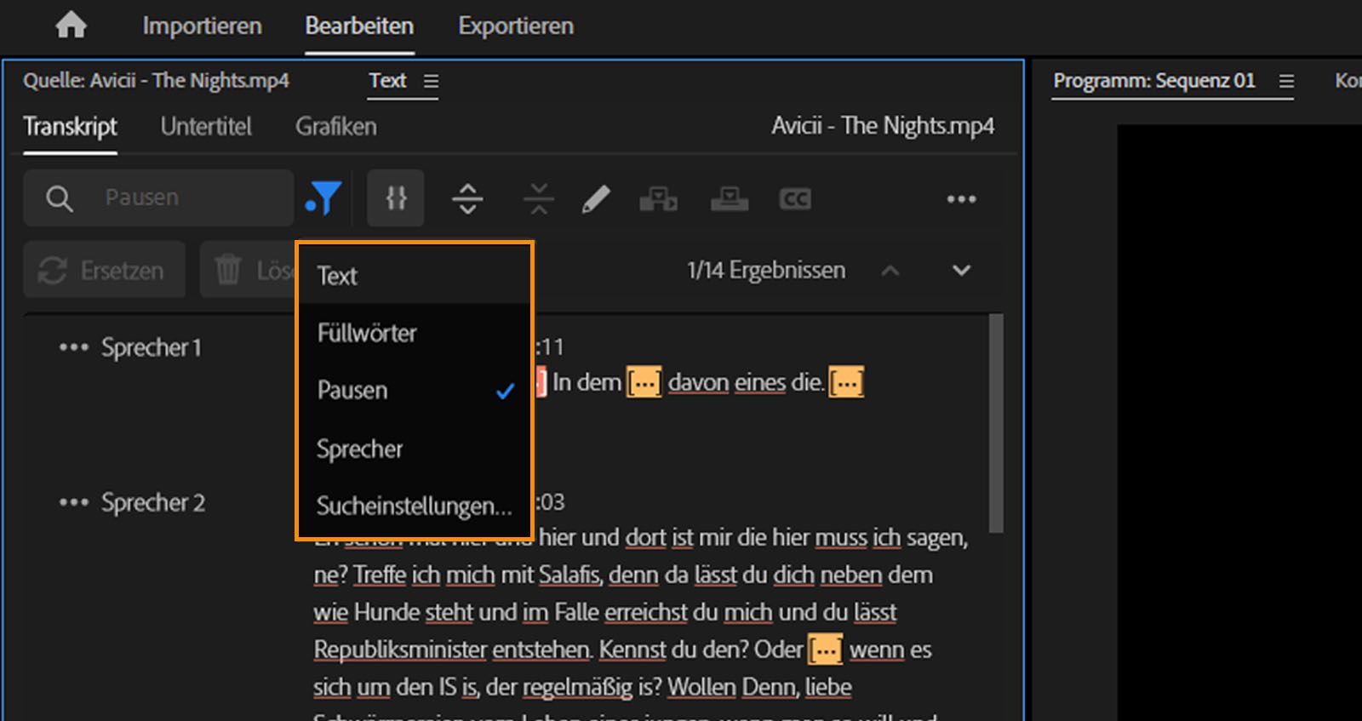Viewport: 1362px width, 721px height.
Task: Open the three-dot more options menu
Action: click(961, 199)
